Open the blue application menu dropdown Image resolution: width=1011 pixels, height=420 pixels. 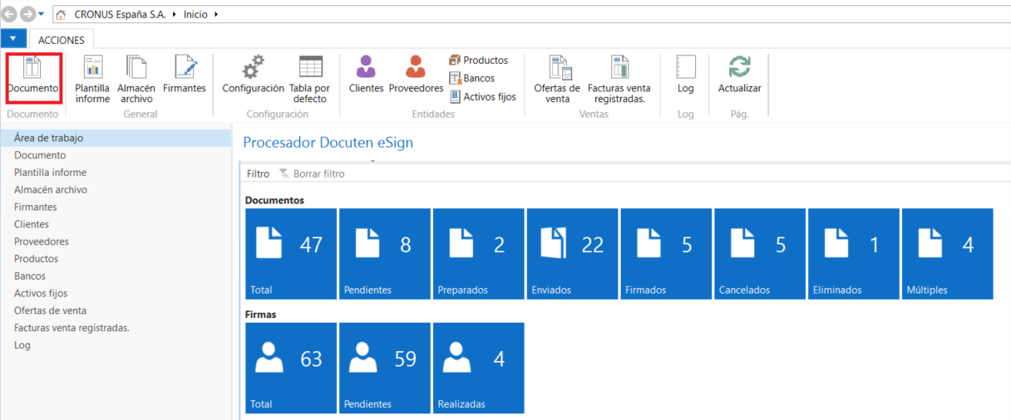[x=13, y=39]
